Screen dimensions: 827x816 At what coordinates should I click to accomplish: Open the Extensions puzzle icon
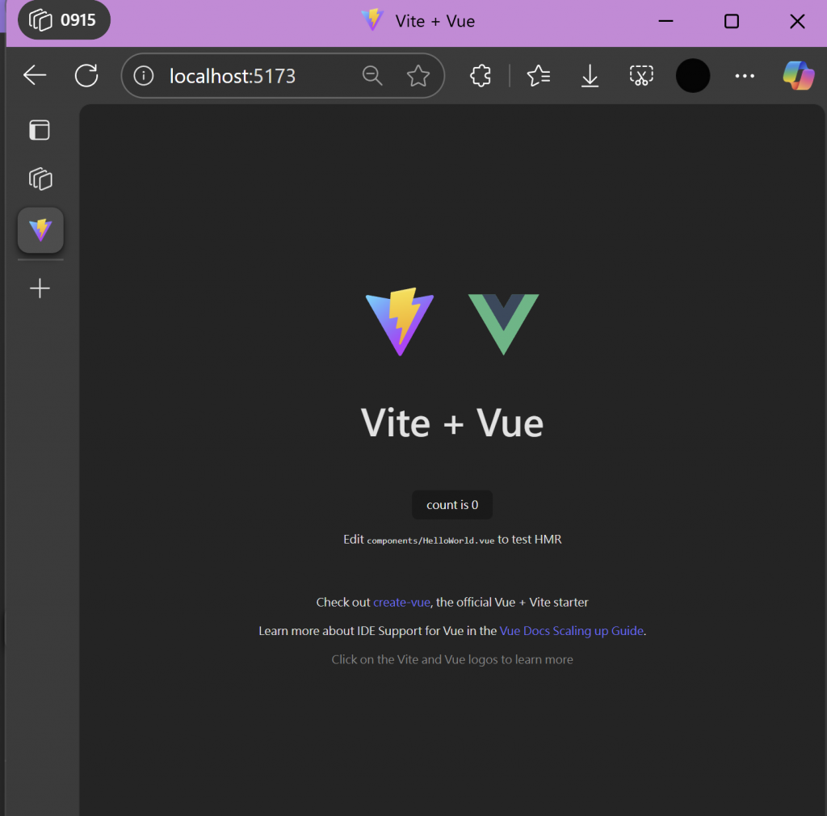tap(481, 75)
